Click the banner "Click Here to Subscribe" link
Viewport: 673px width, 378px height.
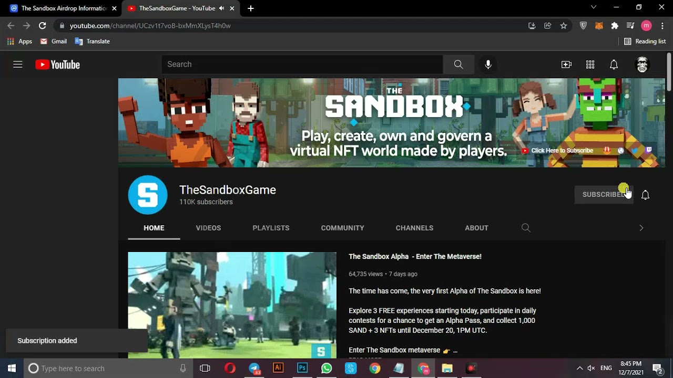pos(557,151)
